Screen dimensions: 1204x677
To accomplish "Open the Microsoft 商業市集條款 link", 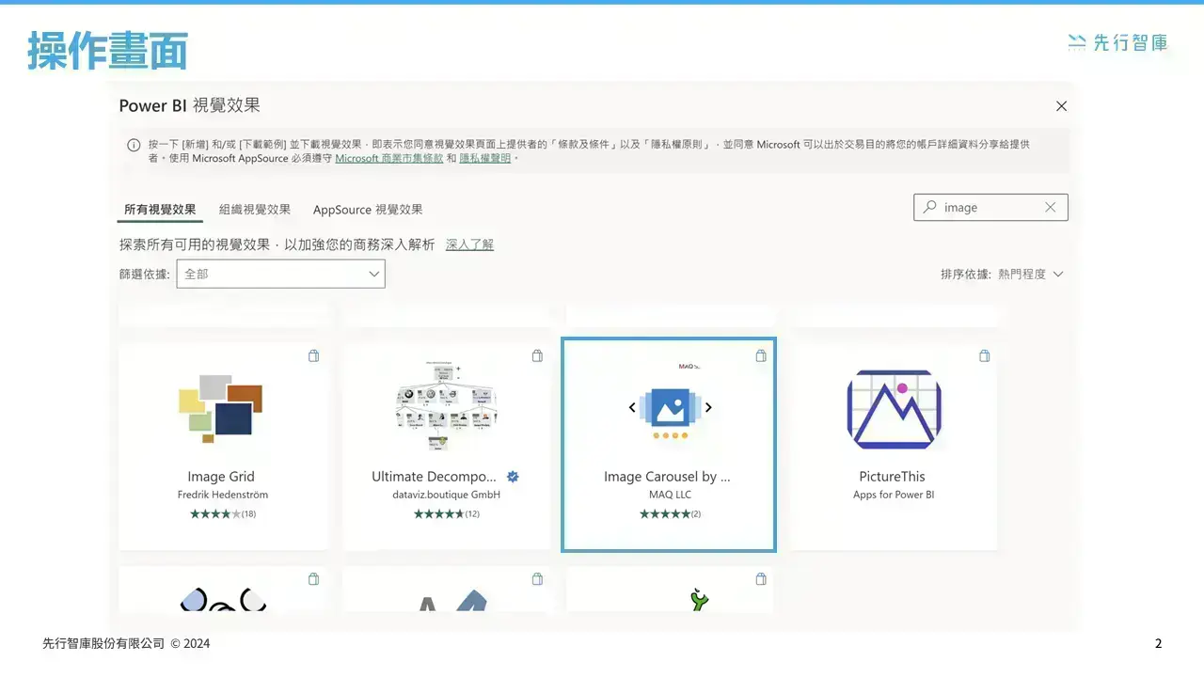I will pyautogui.click(x=388, y=159).
